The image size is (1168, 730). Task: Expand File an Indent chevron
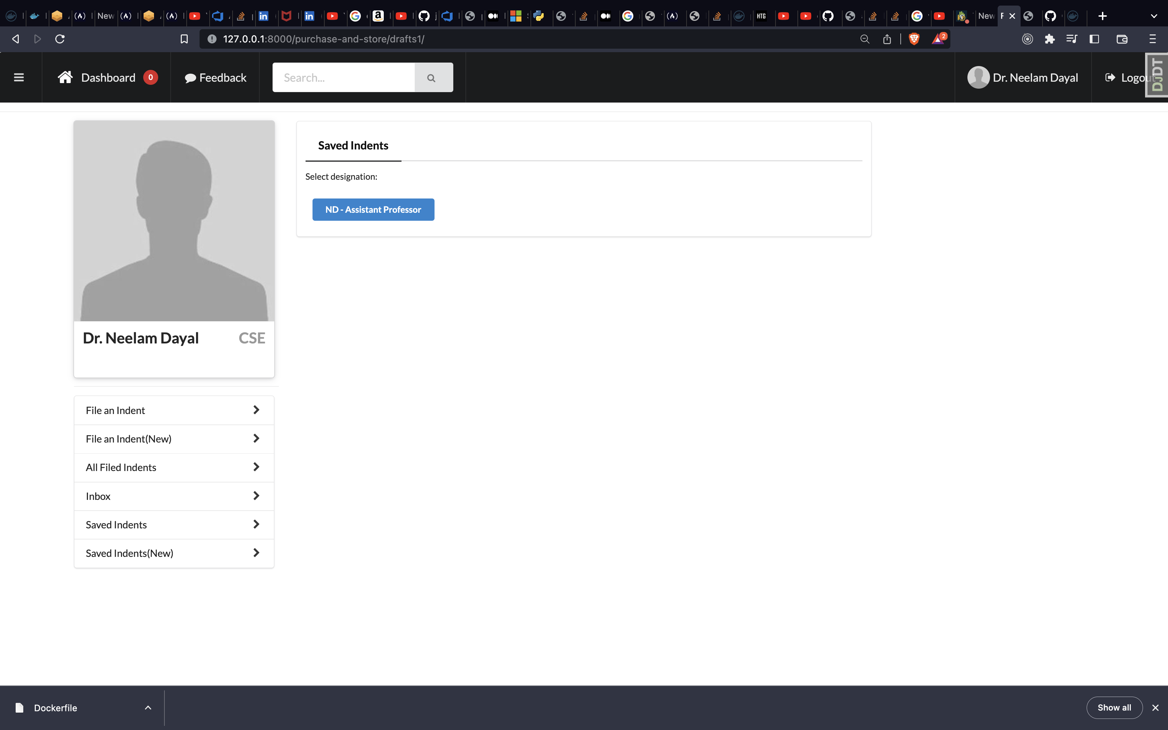pyautogui.click(x=256, y=410)
